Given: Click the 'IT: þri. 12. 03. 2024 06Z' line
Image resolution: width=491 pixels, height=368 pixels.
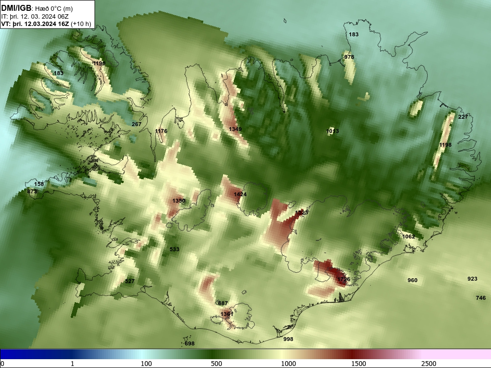Looking at the screenshot, I should coord(35,17).
